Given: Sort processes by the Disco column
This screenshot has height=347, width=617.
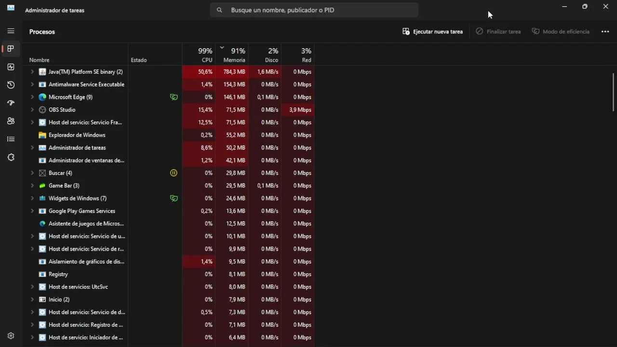Looking at the screenshot, I should [x=265, y=54].
